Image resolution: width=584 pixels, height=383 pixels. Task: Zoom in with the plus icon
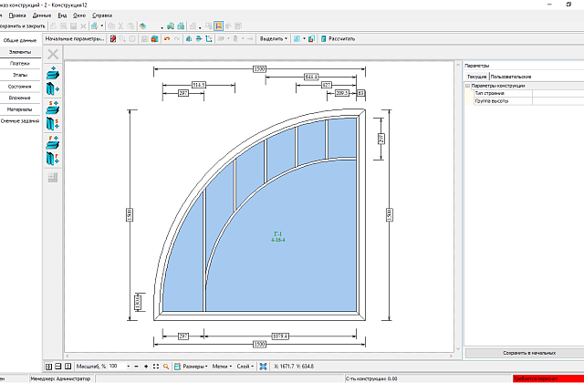146,367
